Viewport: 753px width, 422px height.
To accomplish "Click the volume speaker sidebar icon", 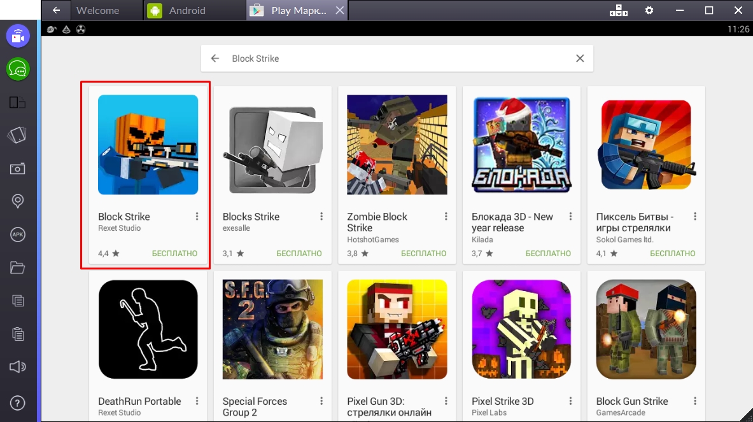I will click(18, 367).
